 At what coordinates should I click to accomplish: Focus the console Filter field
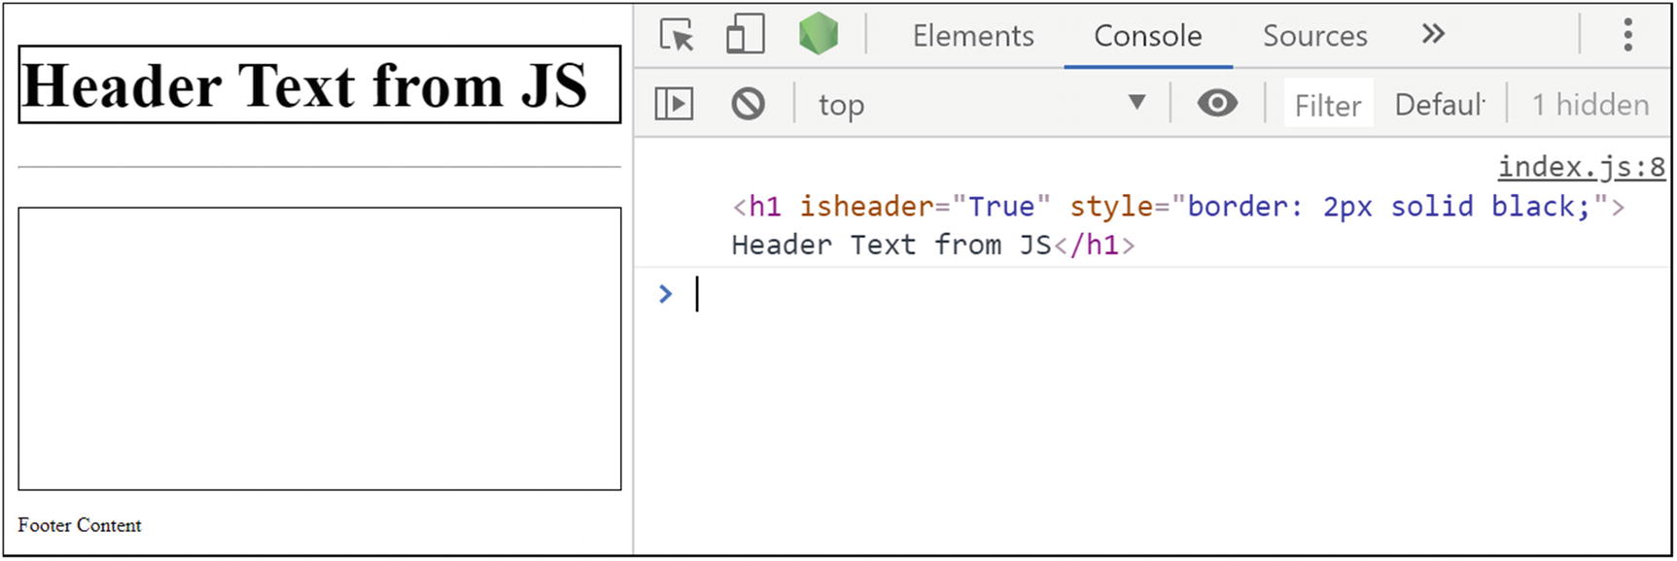click(x=1328, y=105)
